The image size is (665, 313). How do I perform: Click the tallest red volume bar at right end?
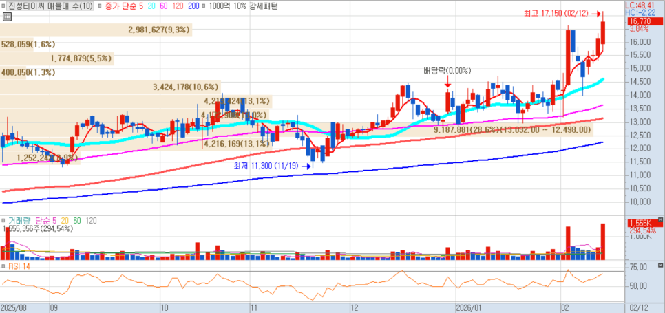point(602,241)
